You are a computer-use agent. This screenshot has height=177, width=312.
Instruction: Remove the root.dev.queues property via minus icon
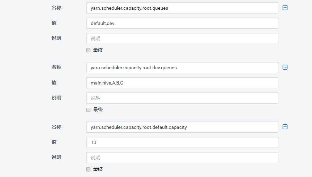285,67
